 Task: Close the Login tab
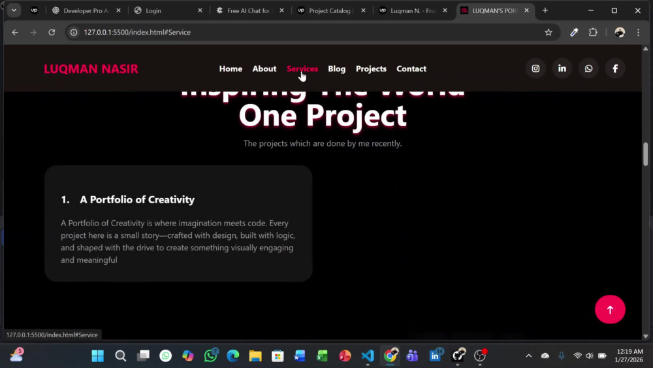(200, 10)
